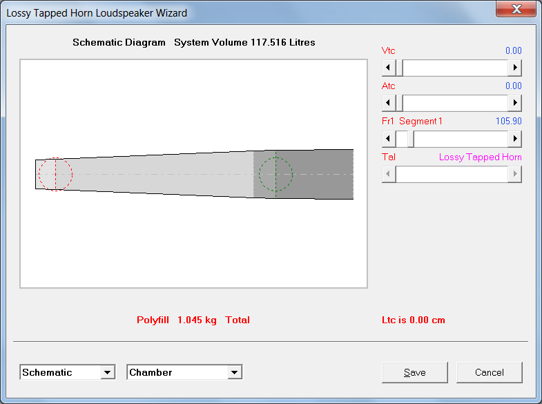The height and width of the screenshot is (404, 542).
Task: Click the Vtc slider thumb
Action: [x=399, y=68]
